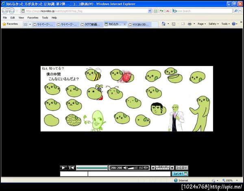This screenshot has height=191, width=244.
Task: Open the File menu
Action: (x=5, y=18)
